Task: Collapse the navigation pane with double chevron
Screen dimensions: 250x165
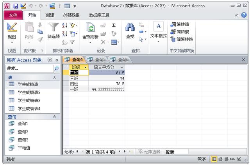Action: (x=57, y=60)
